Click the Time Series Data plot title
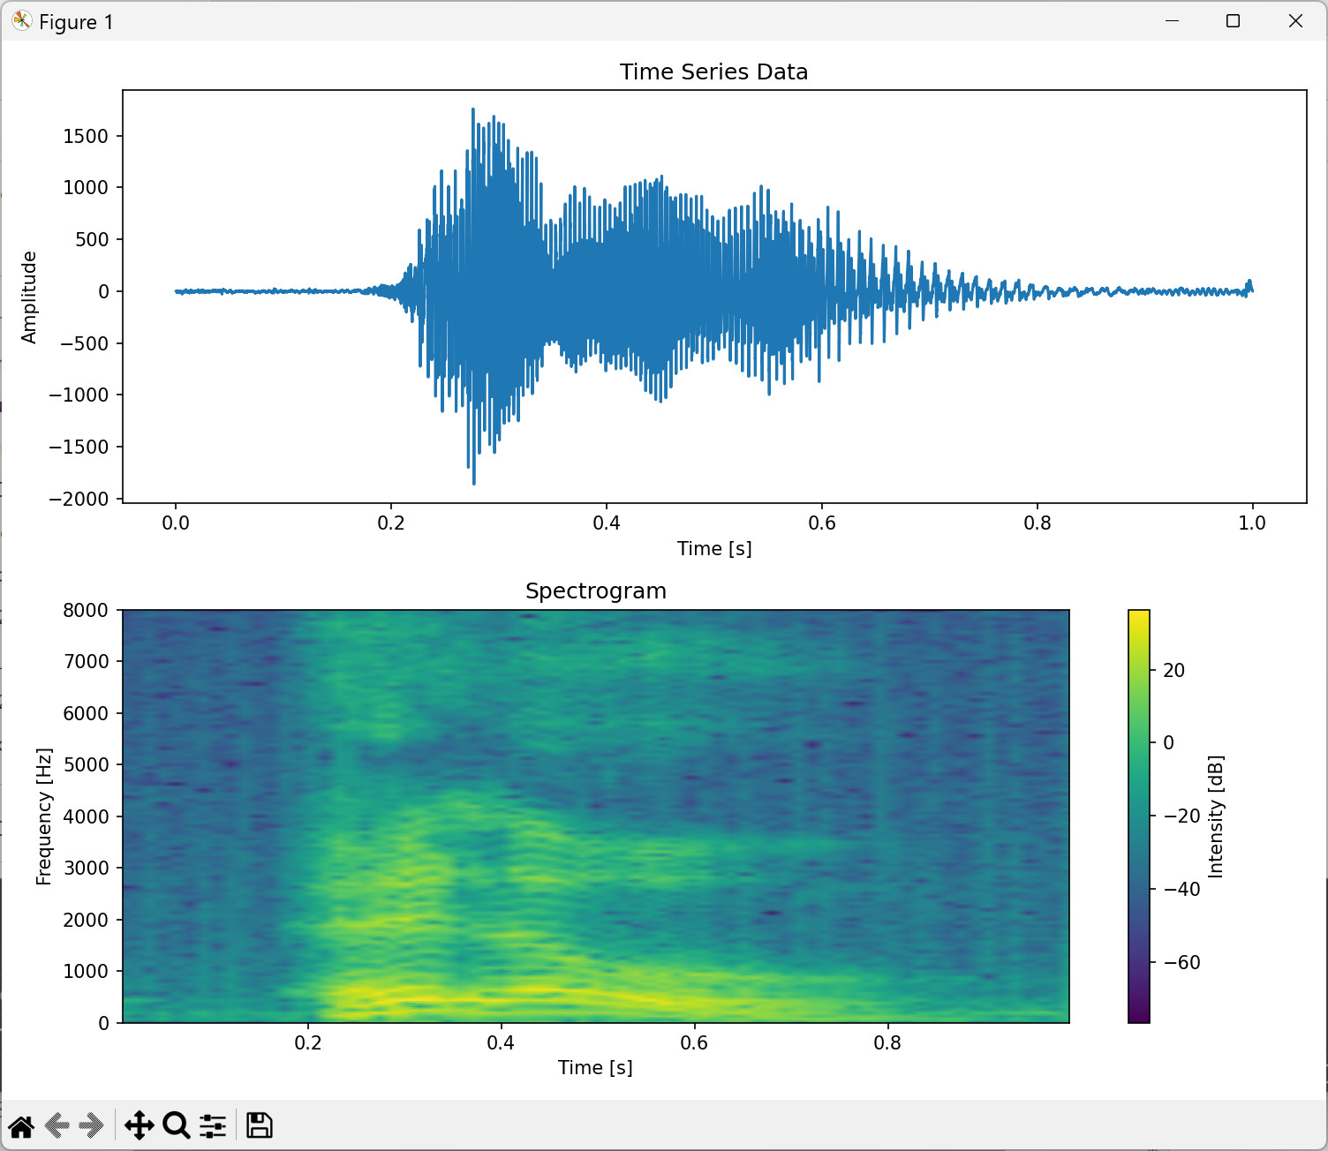The image size is (1328, 1151). coord(713,72)
